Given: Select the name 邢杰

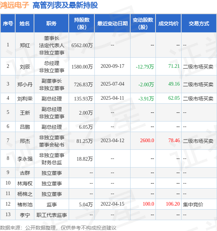Looking at the screenshot, I should 25,141.
